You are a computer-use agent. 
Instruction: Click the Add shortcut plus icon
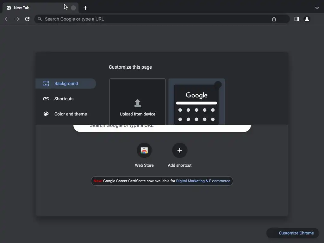tap(180, 150)
